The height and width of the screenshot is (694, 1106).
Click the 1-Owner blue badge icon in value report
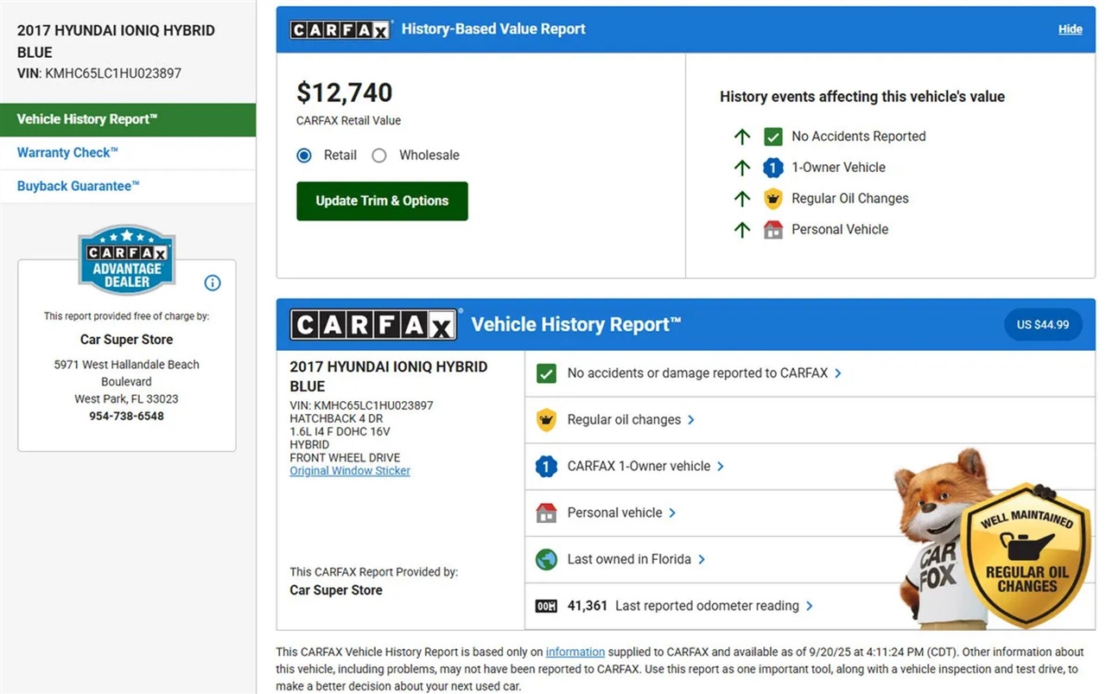pyautogui.click(x=772, y=168)
